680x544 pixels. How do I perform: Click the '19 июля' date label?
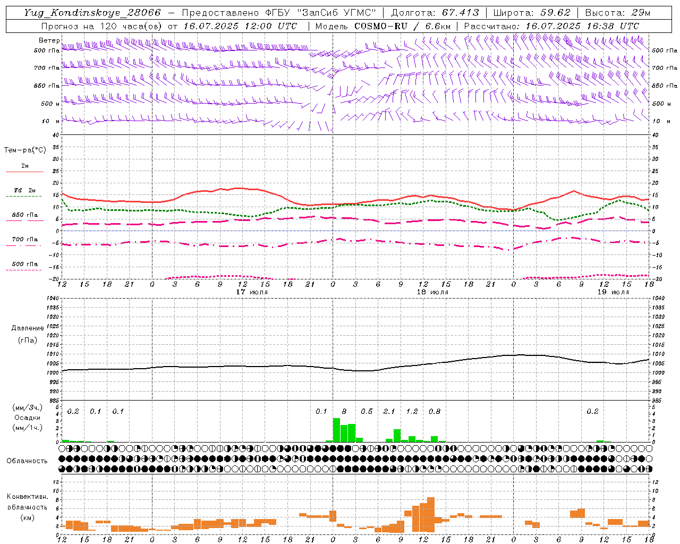tap(613, 292)
